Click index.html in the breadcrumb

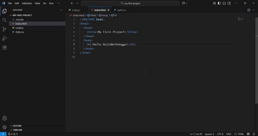(77, 15)
